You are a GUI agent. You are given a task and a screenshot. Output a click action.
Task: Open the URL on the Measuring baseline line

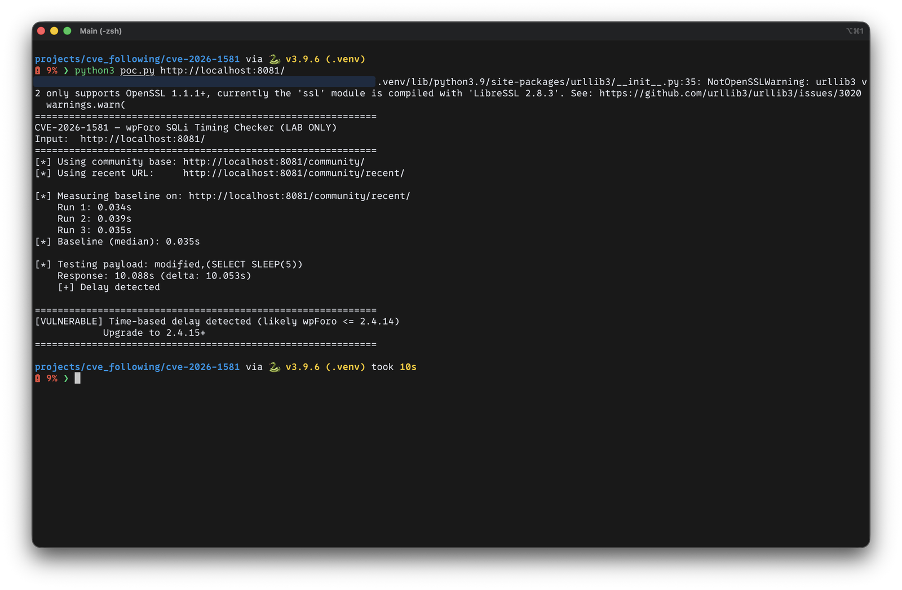pyautogui.click(x=299, y=196)
